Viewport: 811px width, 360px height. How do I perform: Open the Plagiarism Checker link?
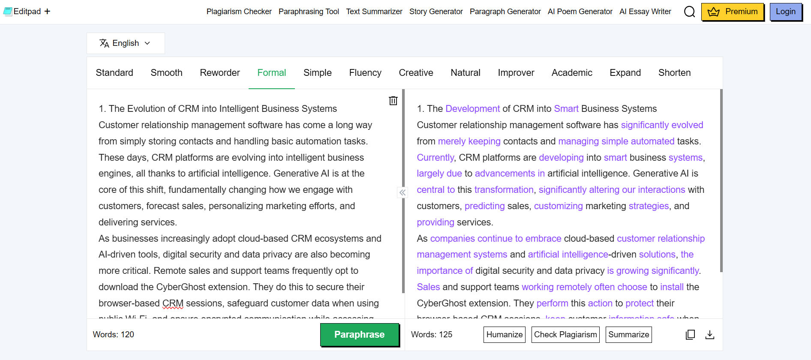click(239, 12)
